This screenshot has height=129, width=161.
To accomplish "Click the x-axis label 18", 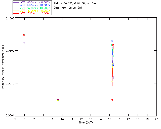I will coord(138,119).
